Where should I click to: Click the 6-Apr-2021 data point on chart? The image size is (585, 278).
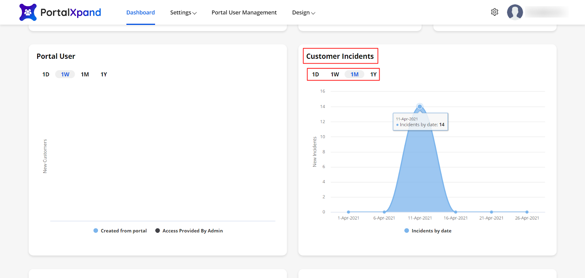coord(384,212)
